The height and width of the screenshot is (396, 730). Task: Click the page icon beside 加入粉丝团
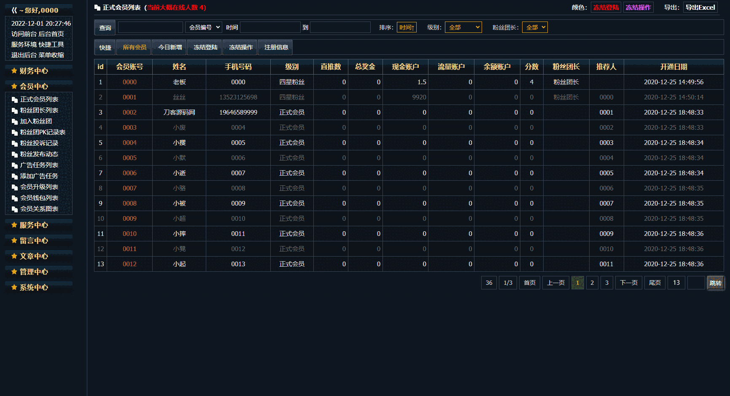15,122
